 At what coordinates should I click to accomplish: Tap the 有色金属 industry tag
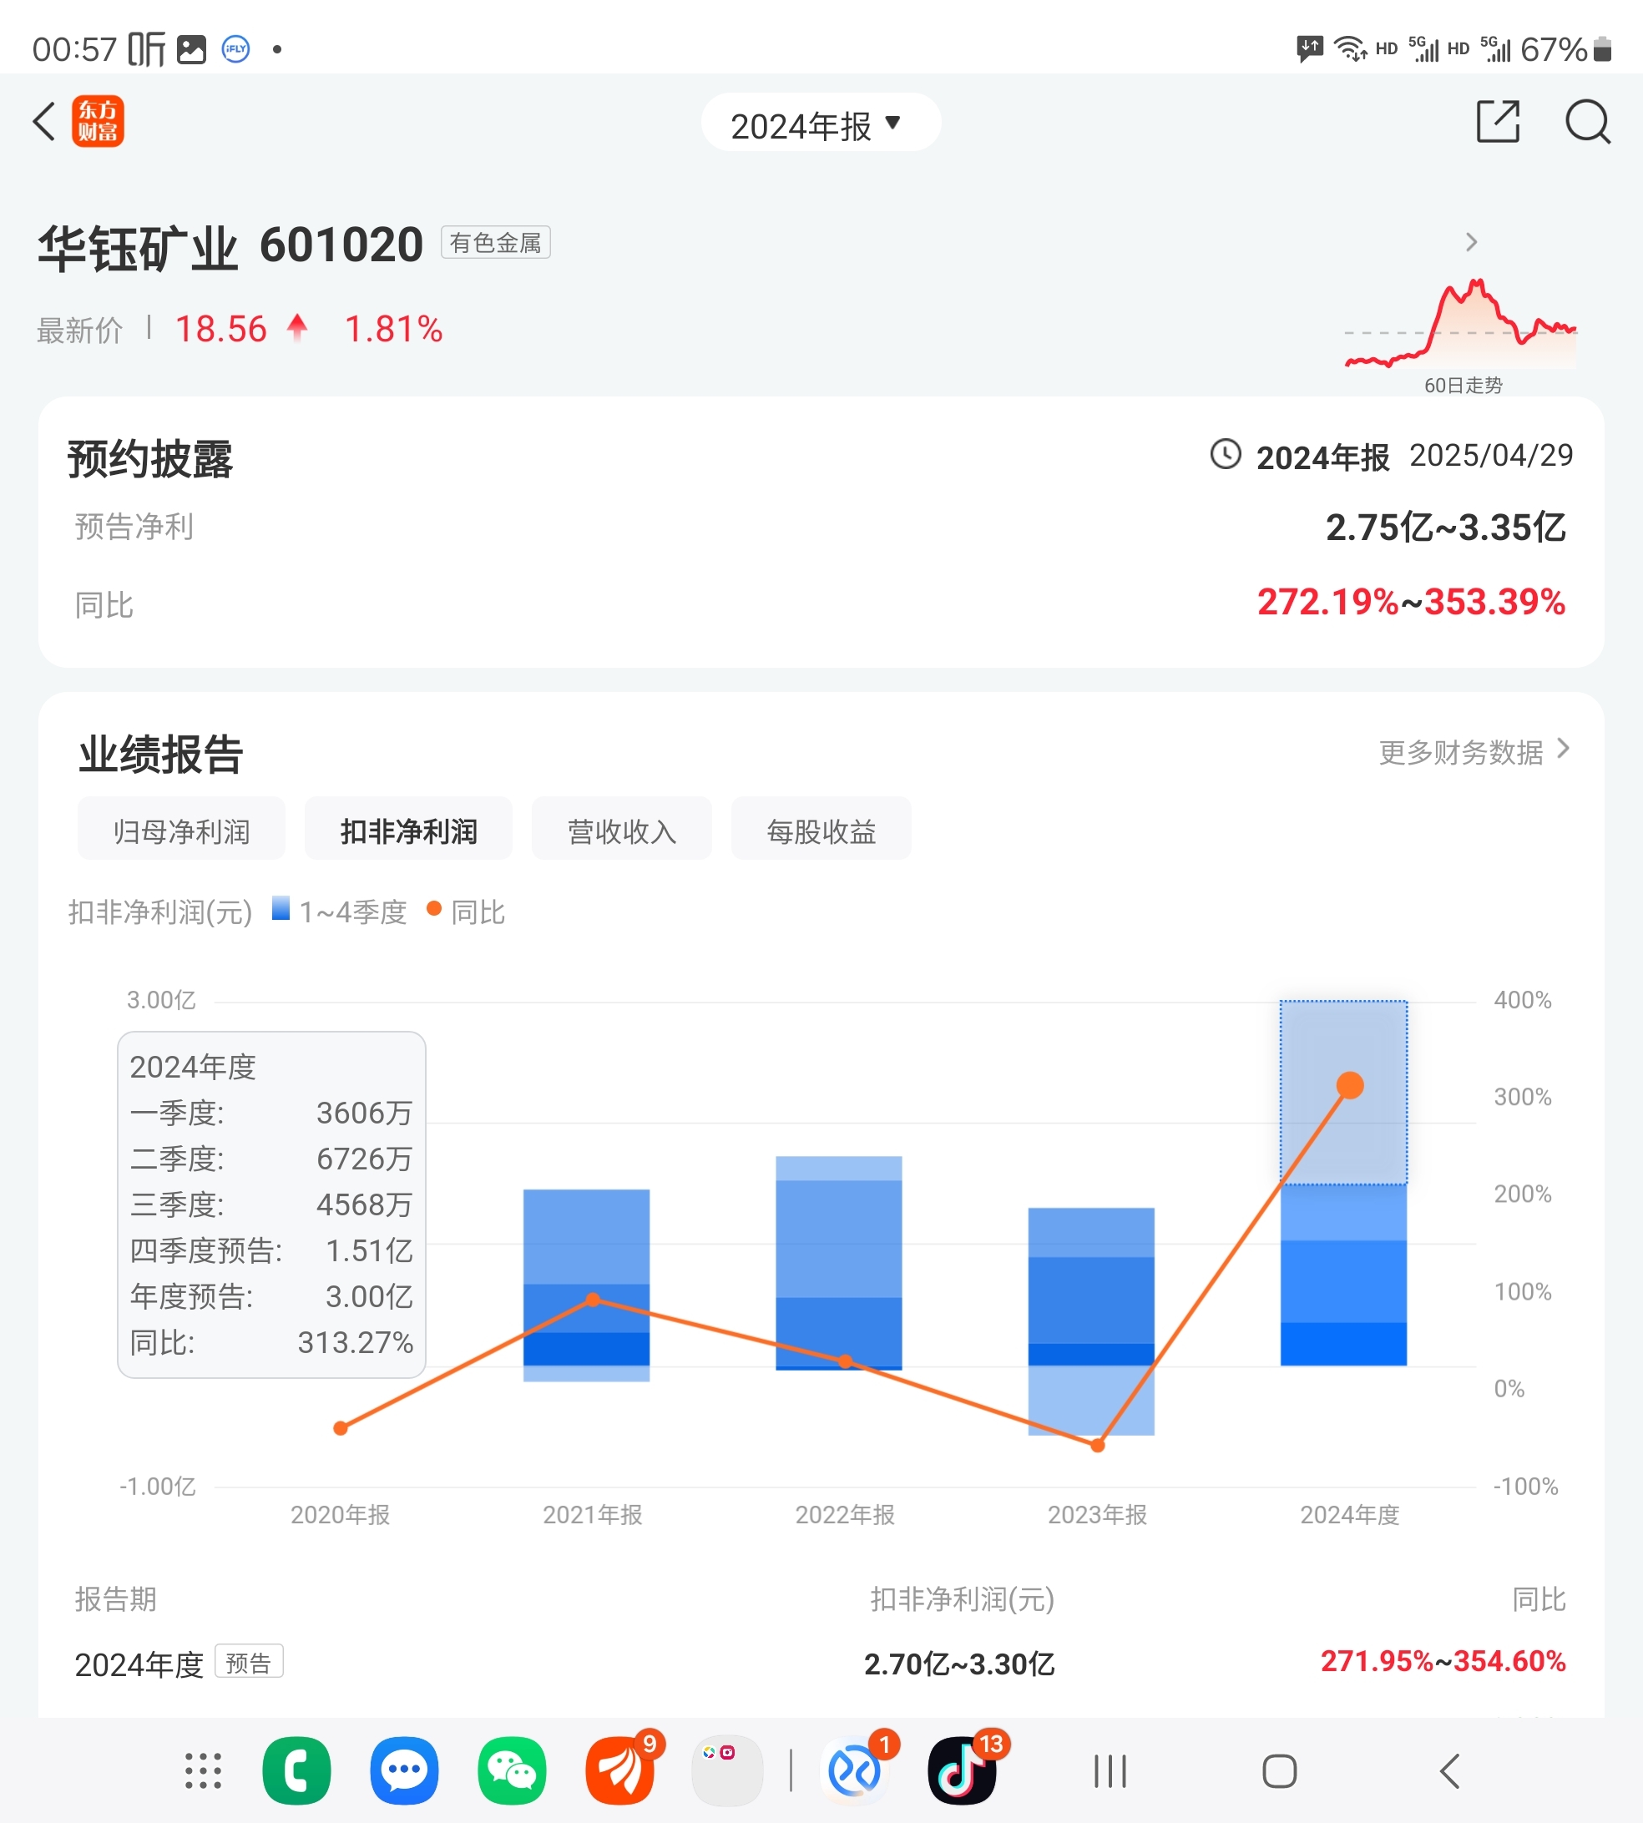point(495,243)
